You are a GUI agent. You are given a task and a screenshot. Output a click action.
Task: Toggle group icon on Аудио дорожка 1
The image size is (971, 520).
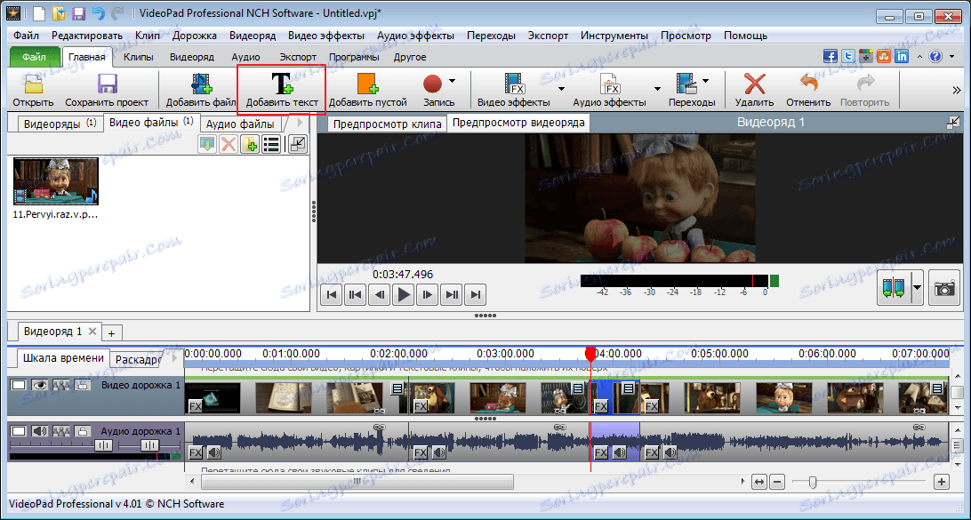[60, 431]
